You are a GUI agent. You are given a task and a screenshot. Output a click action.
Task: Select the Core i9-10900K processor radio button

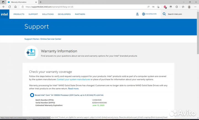pos(32,95)
